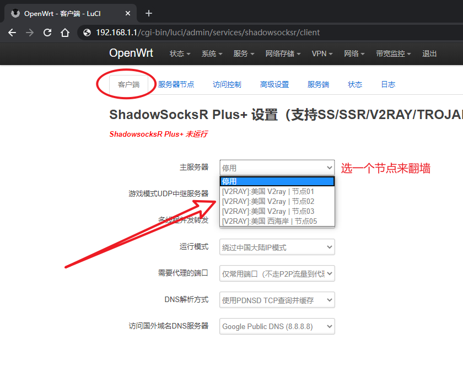Choose [V2RAY]:美国 V2ray | 节点02
Image resolution: width=463 pixels, height=366 pixels.
(x=277, y=201)
